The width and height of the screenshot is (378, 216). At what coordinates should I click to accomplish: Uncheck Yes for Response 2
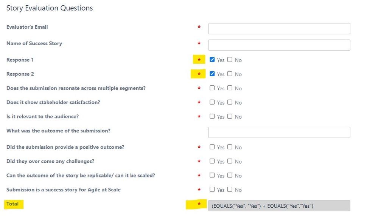pos(212,74)
